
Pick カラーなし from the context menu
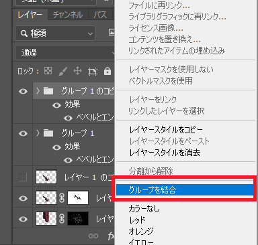[x=144, y=209]
